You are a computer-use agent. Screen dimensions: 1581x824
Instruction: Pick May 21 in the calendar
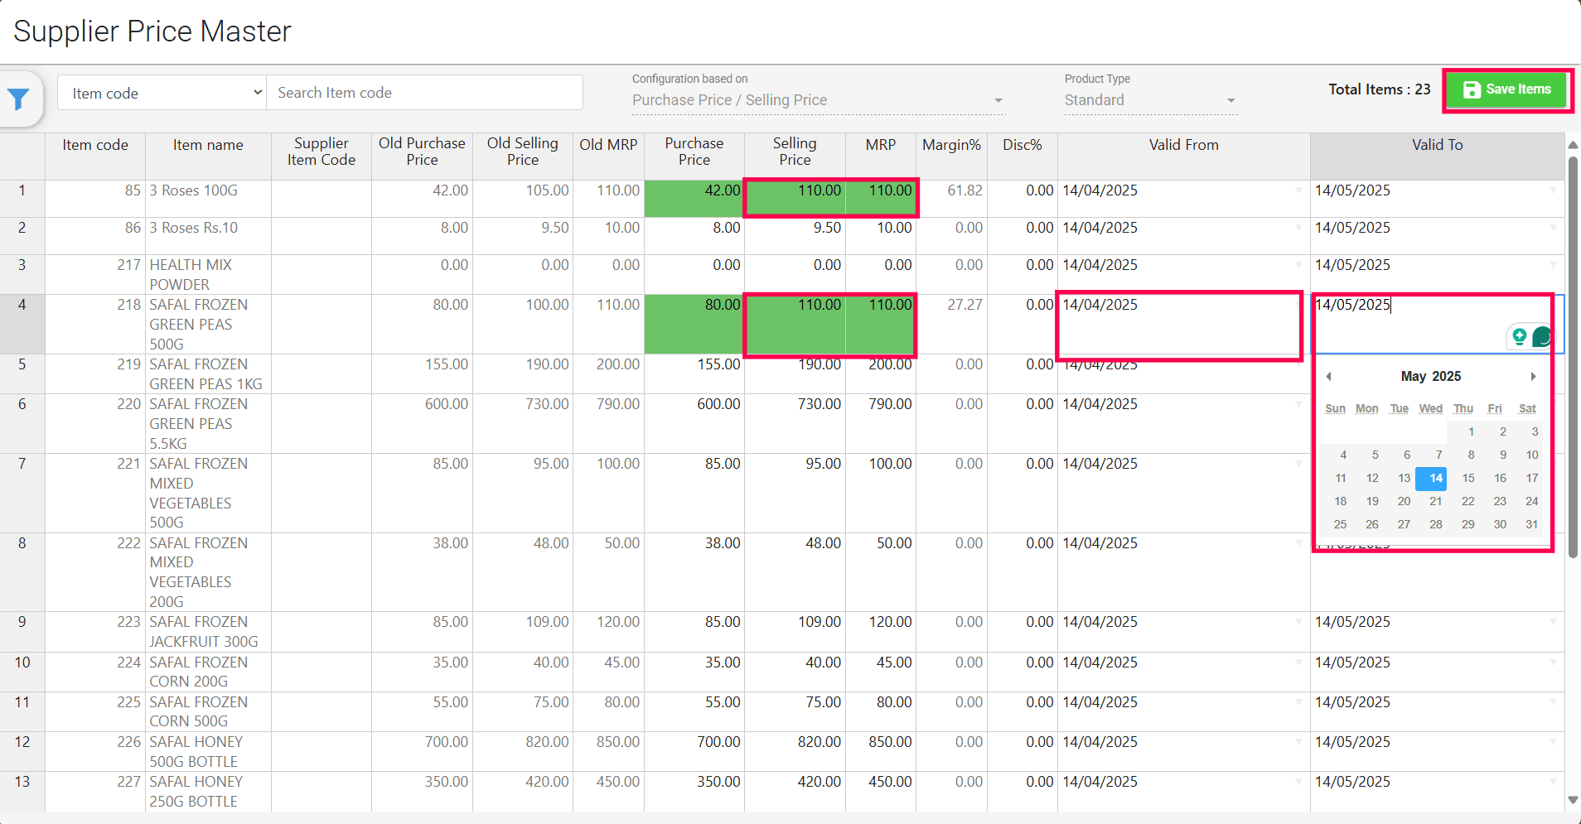[x=1435, y=501]
